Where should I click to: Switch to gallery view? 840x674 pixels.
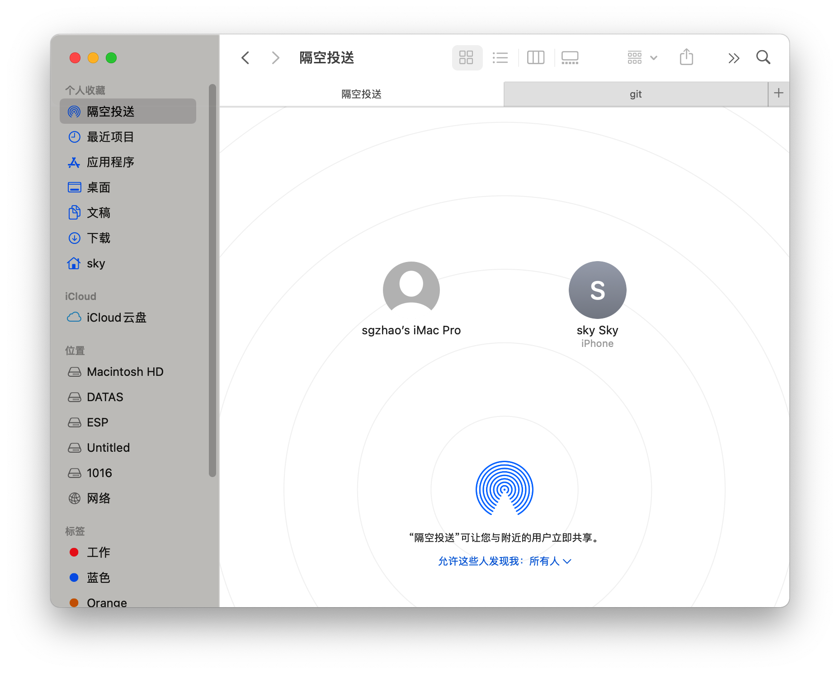(x=570, y=57)
